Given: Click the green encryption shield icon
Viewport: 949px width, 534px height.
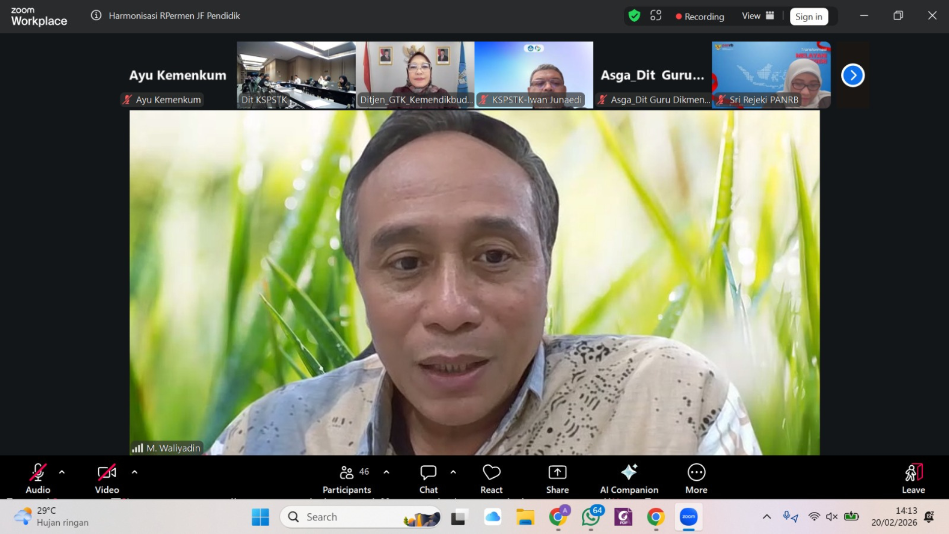Looking at the screenshot, I should pos(634,16).
